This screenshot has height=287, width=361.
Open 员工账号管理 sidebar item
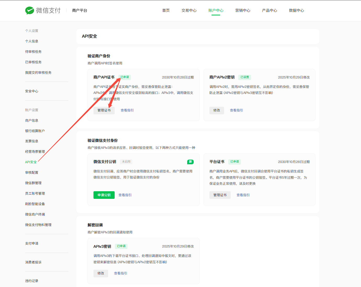tap(35, 194)
